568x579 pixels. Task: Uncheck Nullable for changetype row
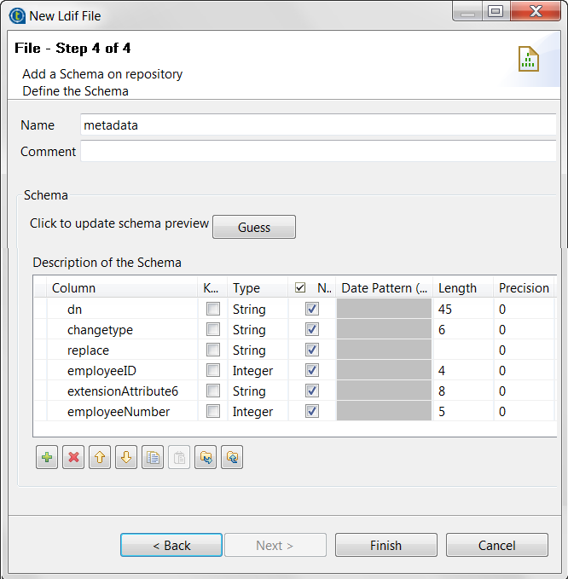click(x=312, y=329)
